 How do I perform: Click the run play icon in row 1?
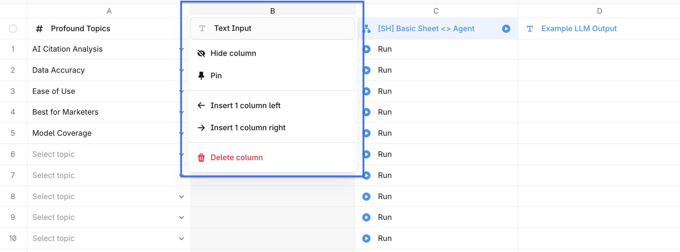[367, 49]
